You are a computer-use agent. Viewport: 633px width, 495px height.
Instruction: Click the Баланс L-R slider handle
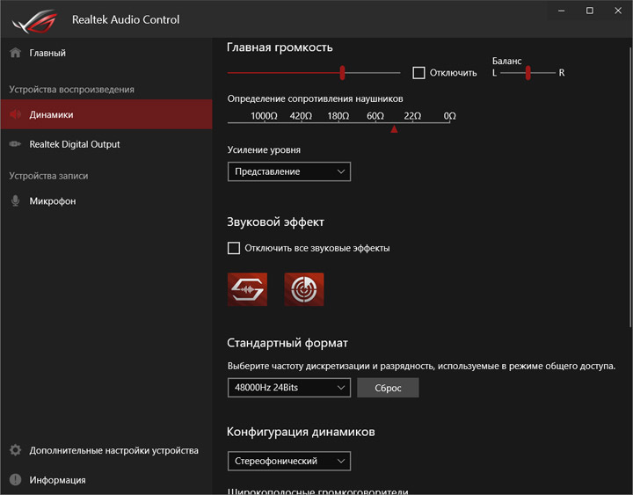pyautogui.click(x=527, y=73)
